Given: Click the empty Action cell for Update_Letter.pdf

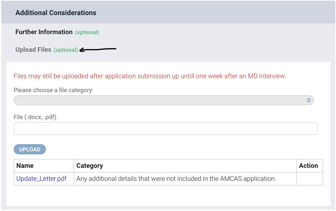Looking at the screenshot, I should 309,179.
